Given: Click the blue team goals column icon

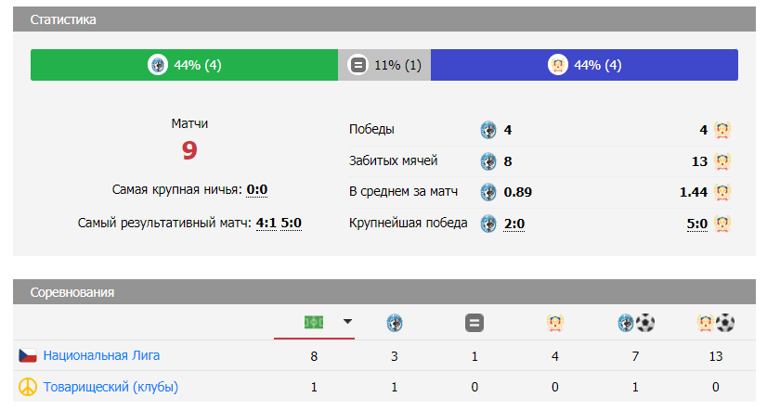Looking at the screenshot, I should click(x=636, y=323).
